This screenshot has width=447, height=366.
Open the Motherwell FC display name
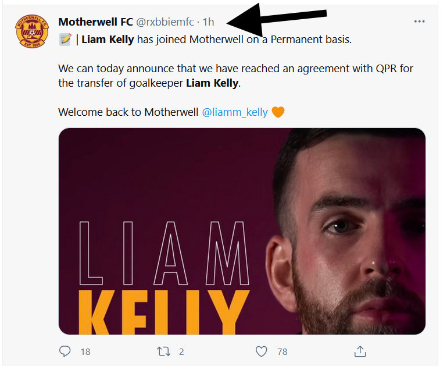(95, 22)
